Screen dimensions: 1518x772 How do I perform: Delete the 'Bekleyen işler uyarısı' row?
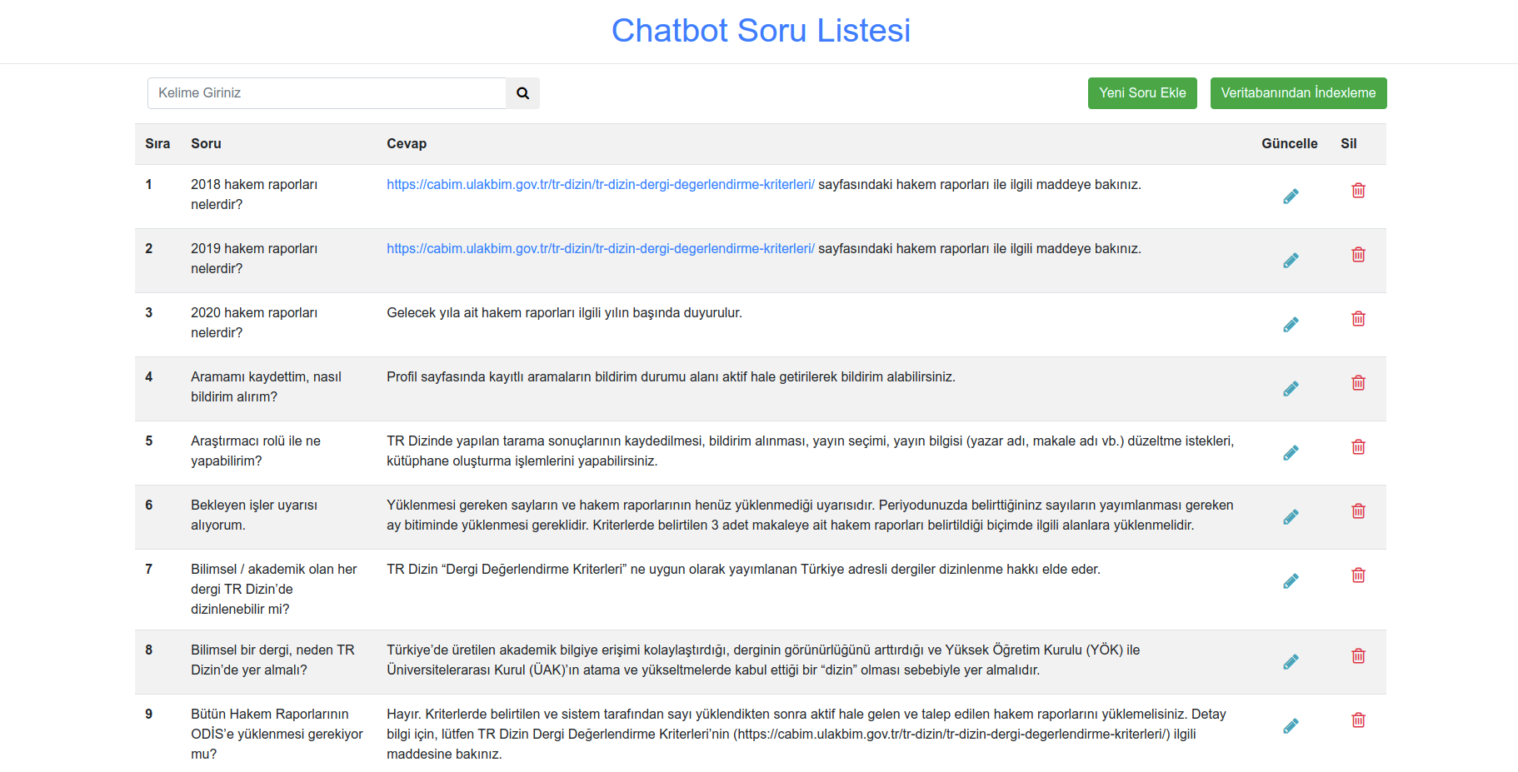point(1358,511)
